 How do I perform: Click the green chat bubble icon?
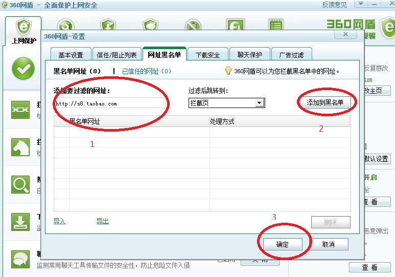tap(20, 259)
